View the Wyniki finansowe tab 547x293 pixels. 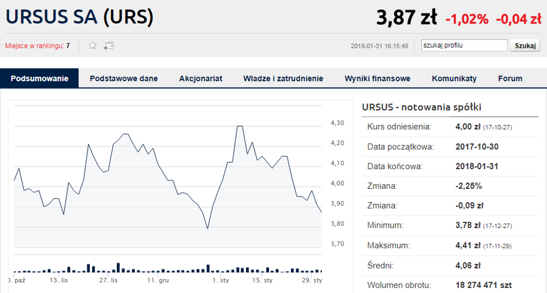coord(377,79)
